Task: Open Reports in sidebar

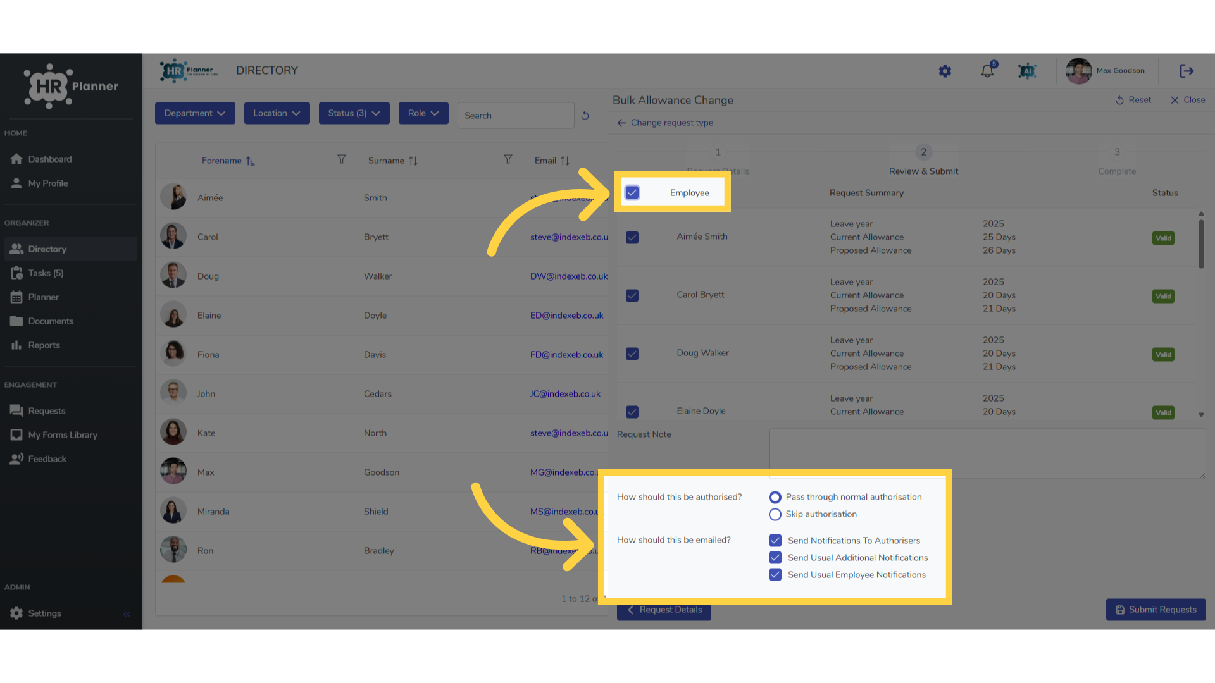Action: 70,345
